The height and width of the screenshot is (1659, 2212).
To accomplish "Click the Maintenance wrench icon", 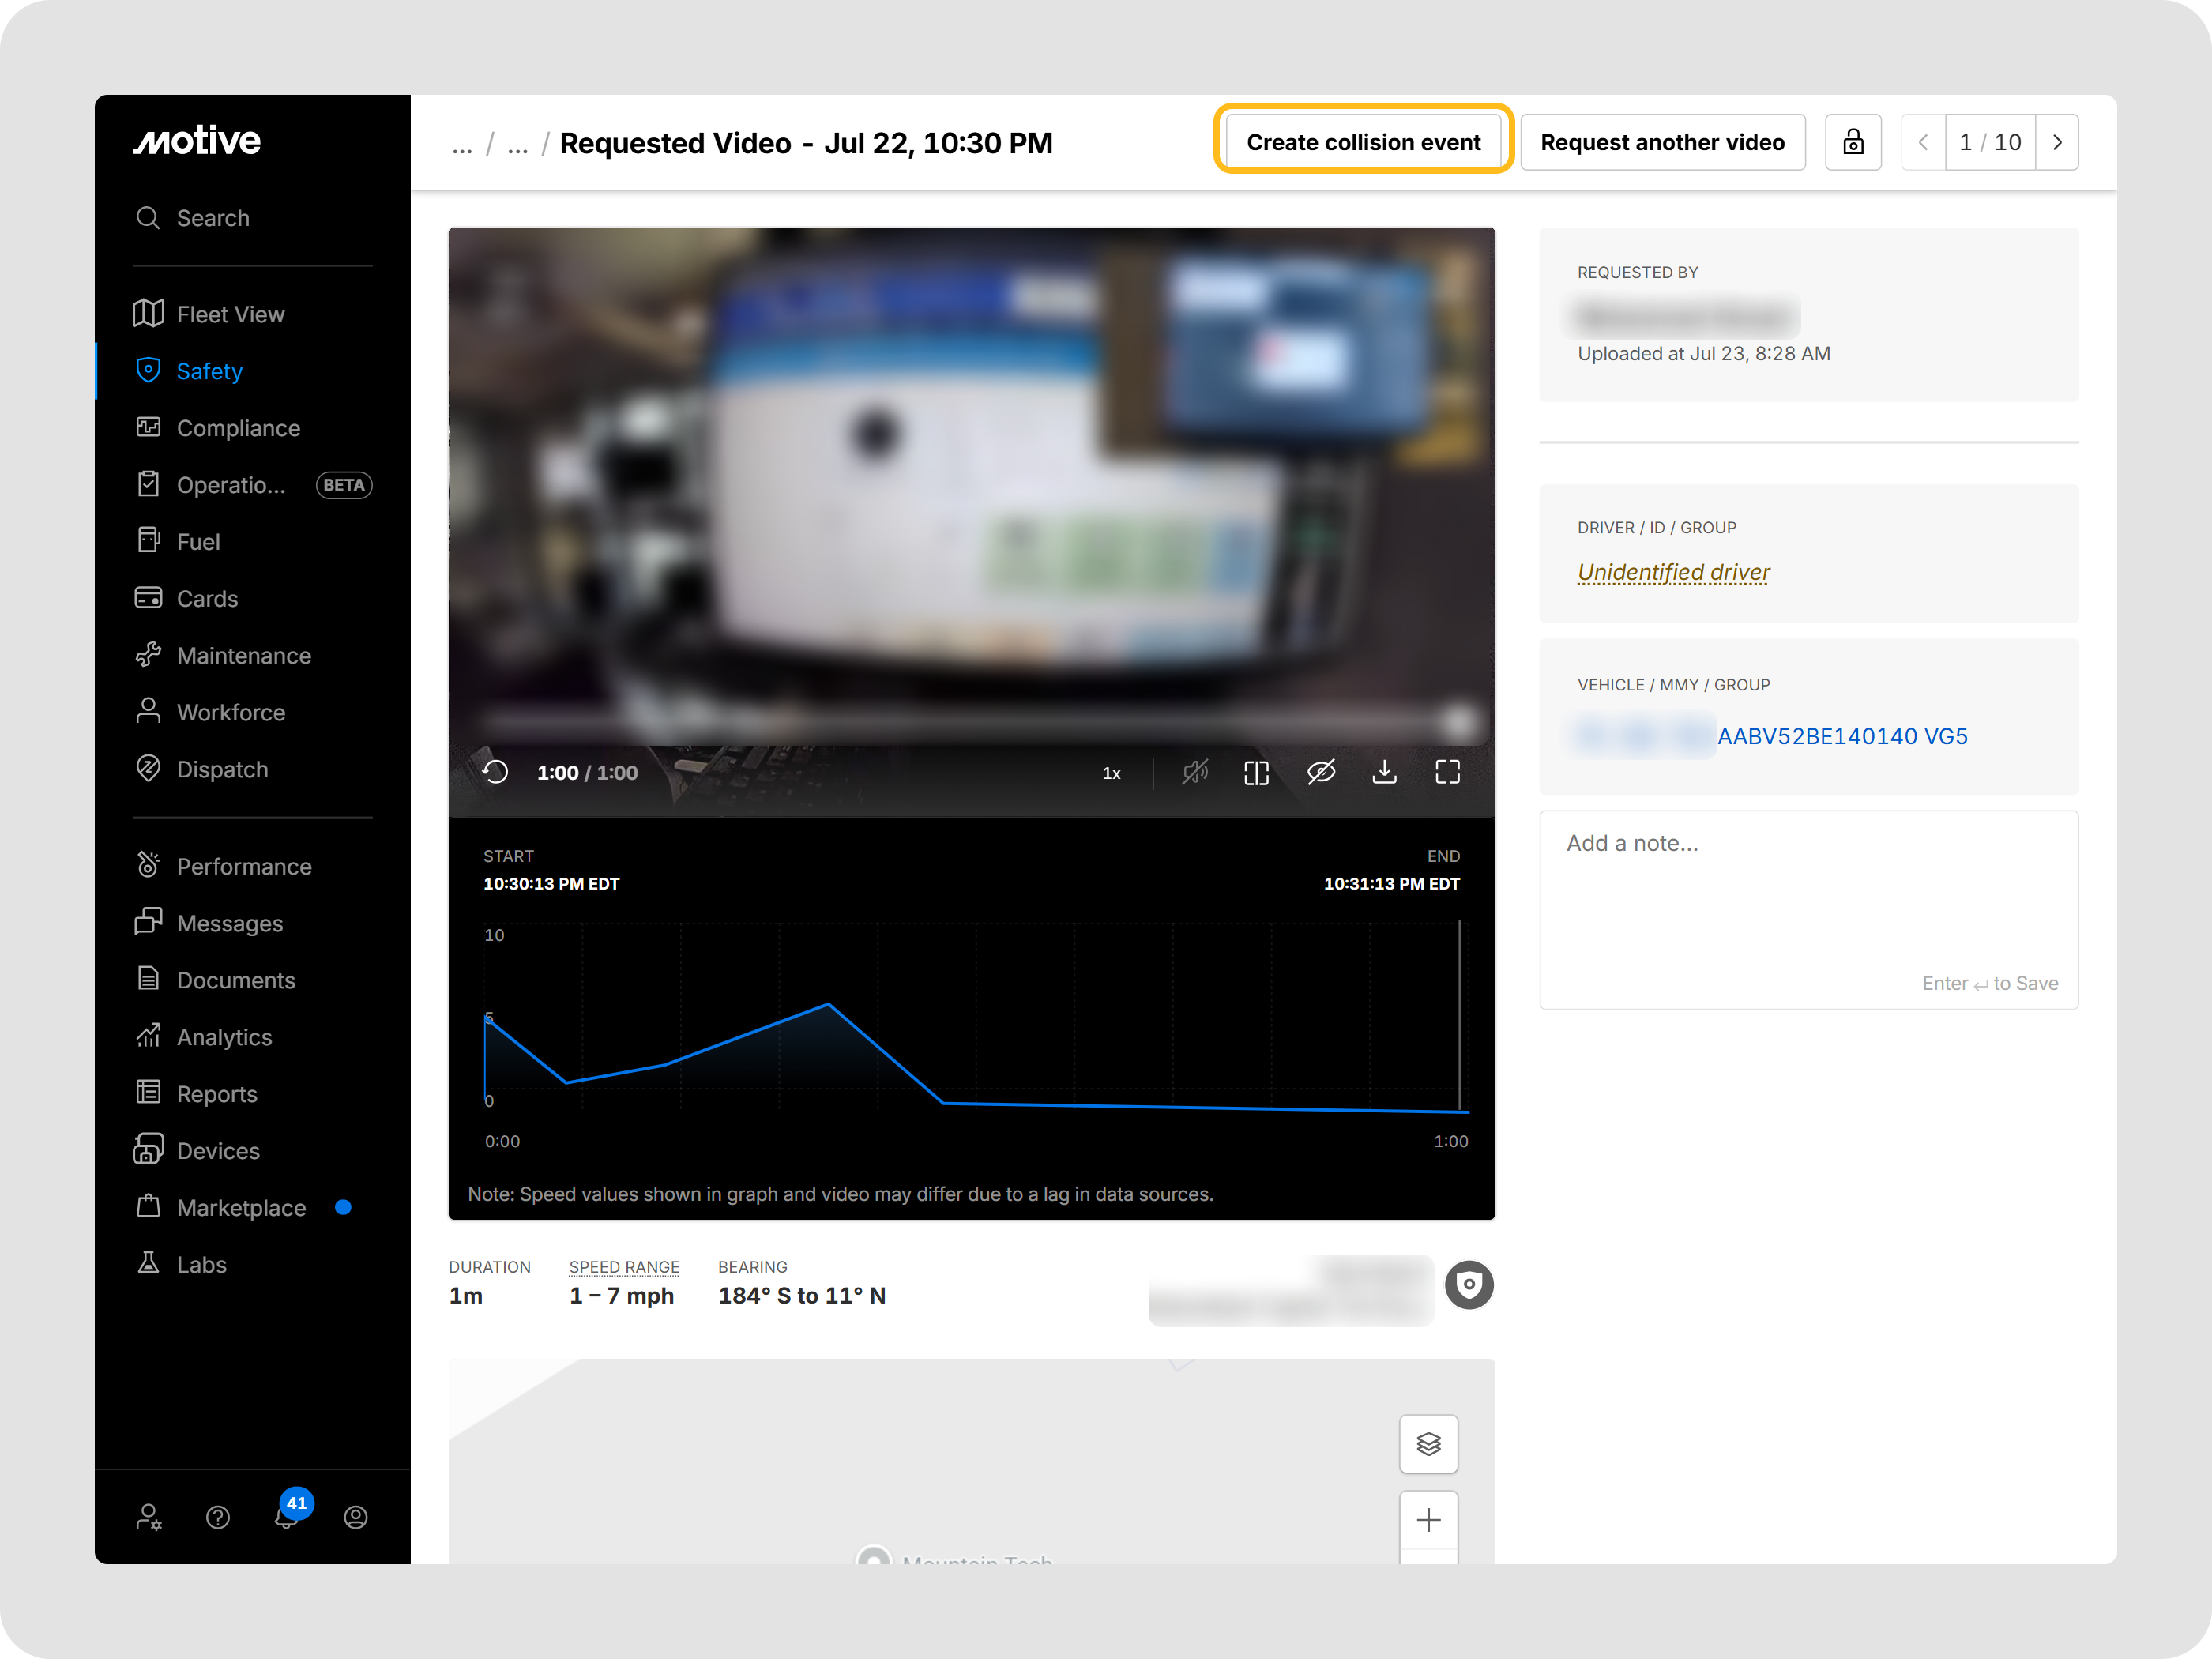I will tap(148, 655).
